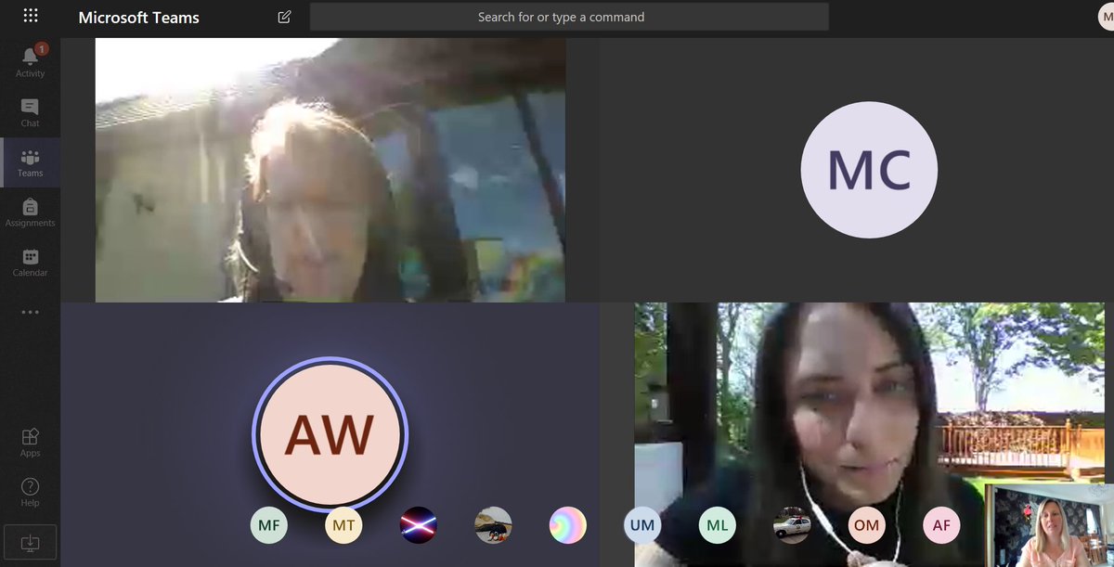Click the white car participant avatar
This screenshot has width=1114, height=567.
coord(792,525)
